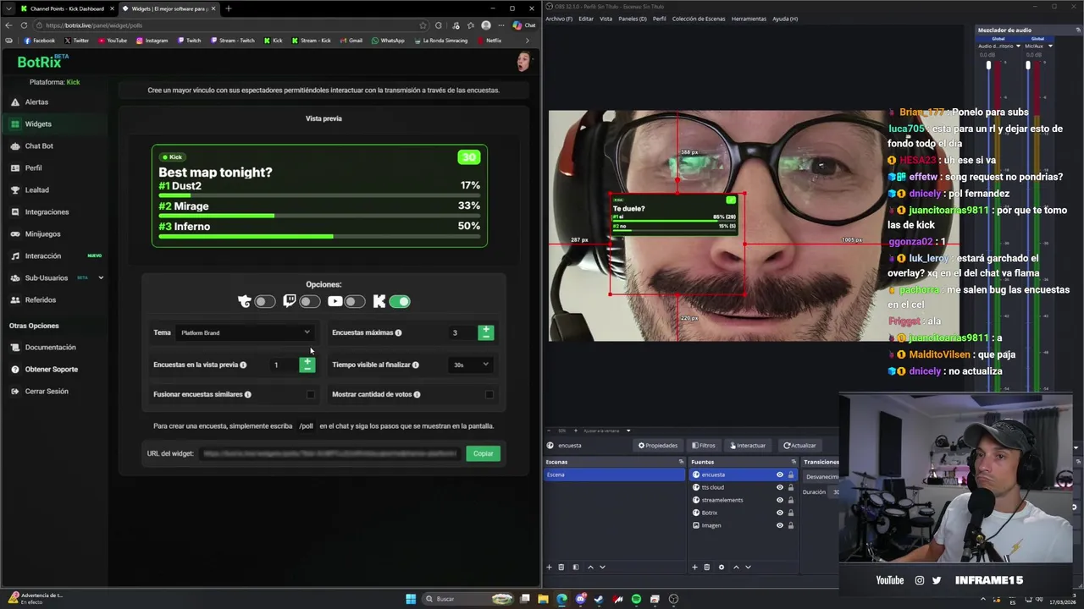
Task: Lock the Imagen source in OBS
Action: [791, 525]
